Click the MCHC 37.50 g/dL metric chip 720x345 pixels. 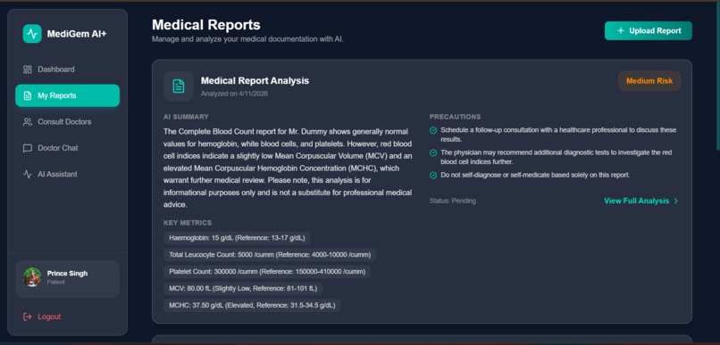click(252, 306)
